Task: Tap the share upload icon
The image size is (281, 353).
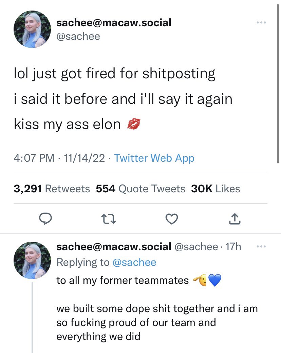Action: (x=235, y=220)
